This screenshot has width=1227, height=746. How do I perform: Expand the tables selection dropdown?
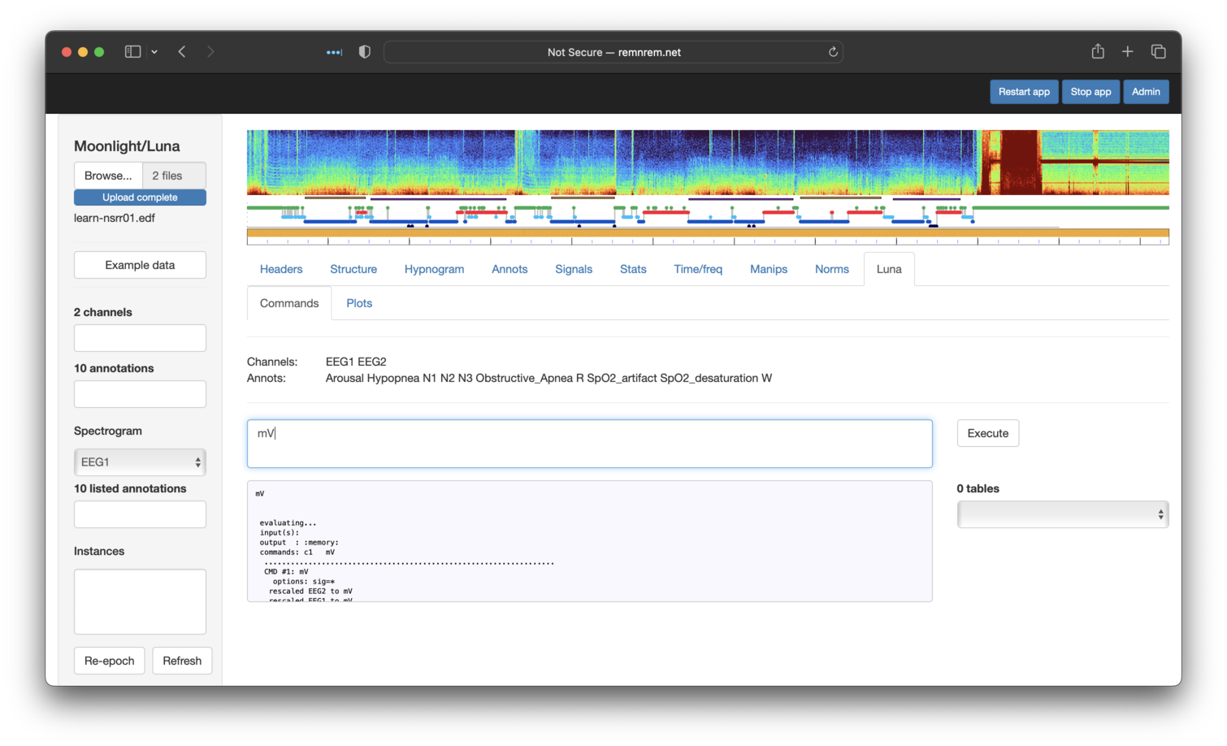click(1062, 514)
